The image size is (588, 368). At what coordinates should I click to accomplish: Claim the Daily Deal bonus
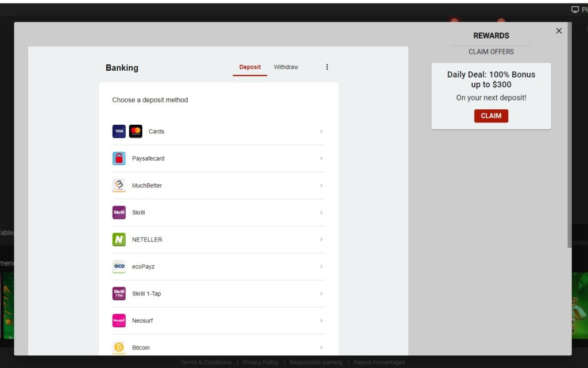pyautogui.click(x=492, y=116)
